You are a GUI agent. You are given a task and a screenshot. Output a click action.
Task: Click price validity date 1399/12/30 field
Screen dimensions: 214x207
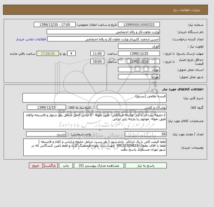[x=139, y=61]
